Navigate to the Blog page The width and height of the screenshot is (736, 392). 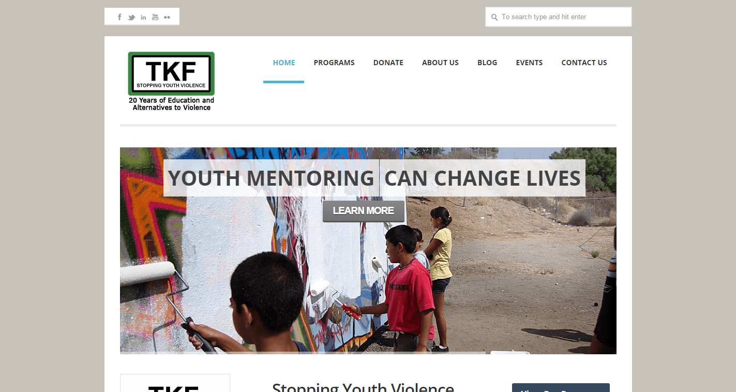(487, 63)
